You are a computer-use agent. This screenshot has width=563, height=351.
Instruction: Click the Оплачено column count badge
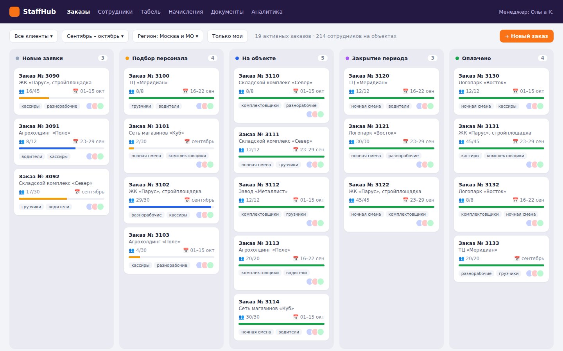click(x=542, y=58)
